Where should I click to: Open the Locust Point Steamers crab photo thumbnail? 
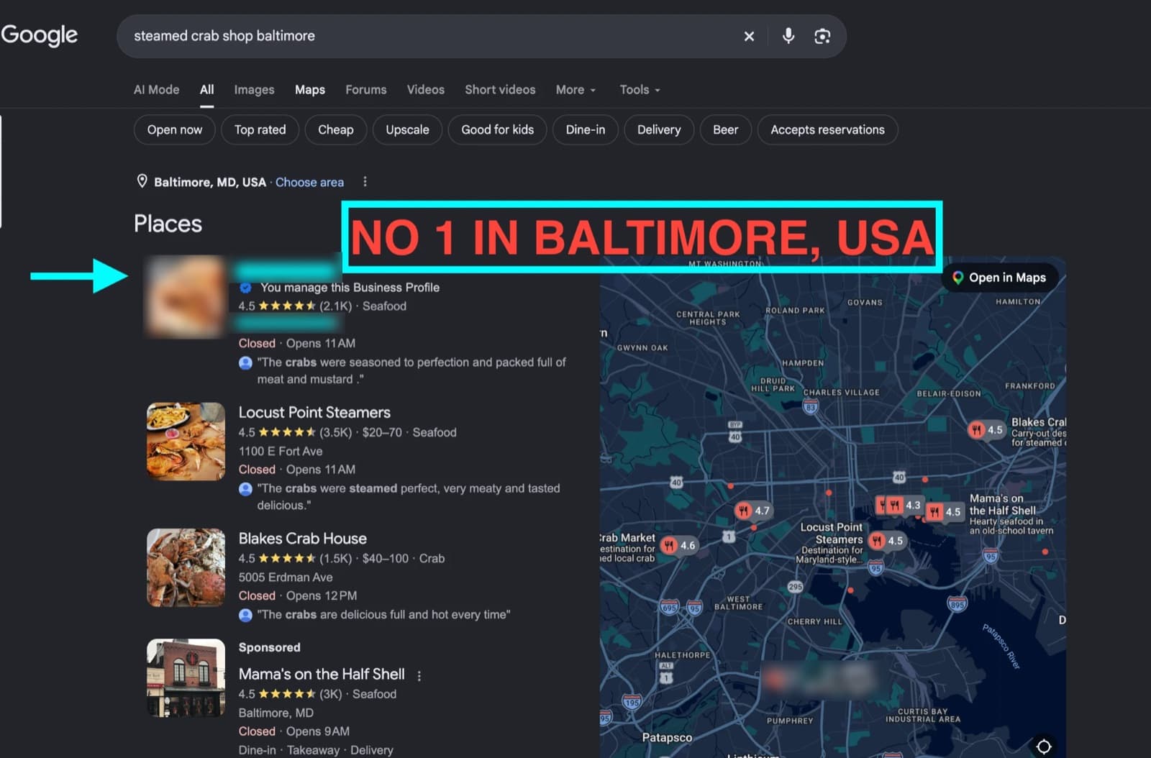coord(186,442)
